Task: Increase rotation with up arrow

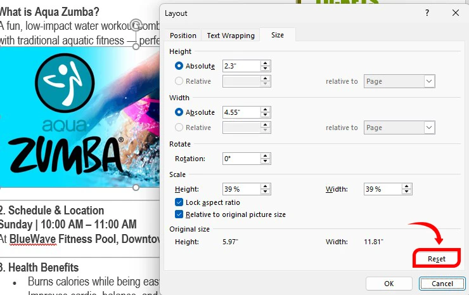Action: (266, 155)
